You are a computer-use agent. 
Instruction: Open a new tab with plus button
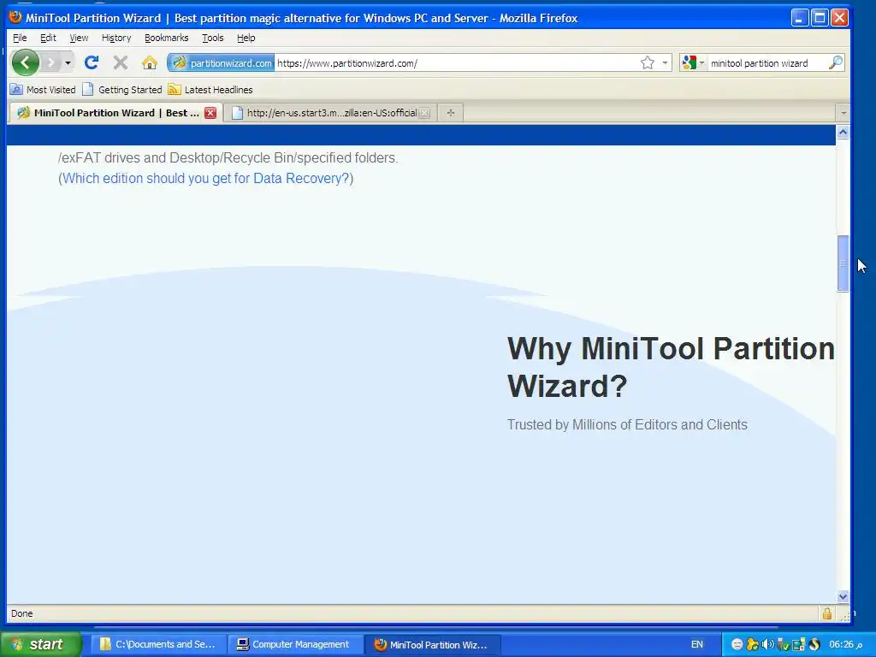click(450, 113)
